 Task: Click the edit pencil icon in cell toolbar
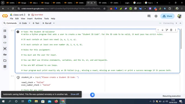[x=167, y=30]
